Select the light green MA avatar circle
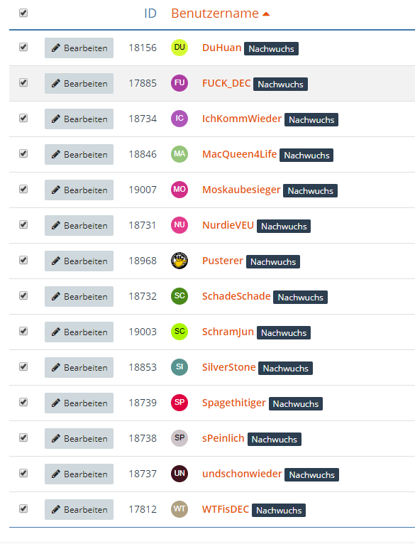Image resolution: width=415 pixels, height=544 pixels. [x=179, y=154]
